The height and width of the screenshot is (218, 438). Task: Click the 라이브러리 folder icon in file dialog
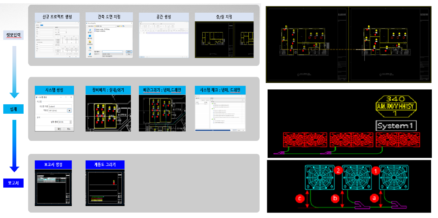(x=90, y=42)
